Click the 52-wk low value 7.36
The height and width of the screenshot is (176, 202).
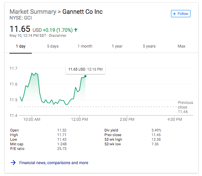(155, 144)
